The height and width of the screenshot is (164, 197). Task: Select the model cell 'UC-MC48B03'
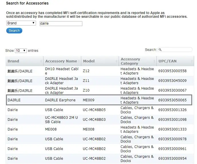click(94, 119)
